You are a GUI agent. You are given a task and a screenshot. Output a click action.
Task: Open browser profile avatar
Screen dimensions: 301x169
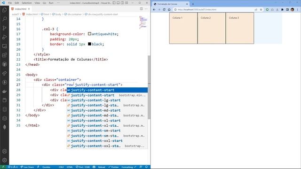click(x=293, y=9)
